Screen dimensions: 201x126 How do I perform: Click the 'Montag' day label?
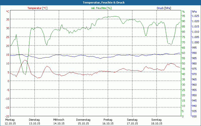[x=10, y=120]
